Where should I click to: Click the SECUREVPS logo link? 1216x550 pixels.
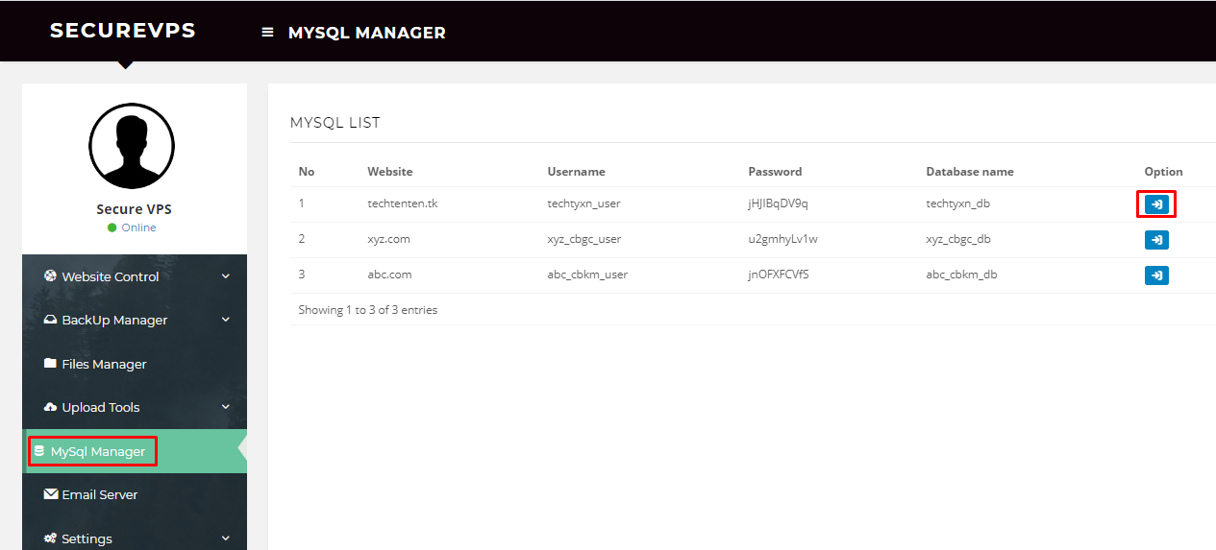pos(123,31)
